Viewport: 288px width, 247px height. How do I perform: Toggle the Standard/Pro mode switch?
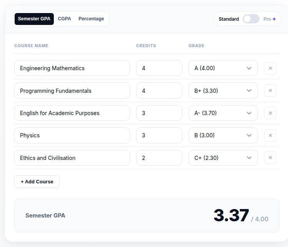pos(251,19)
